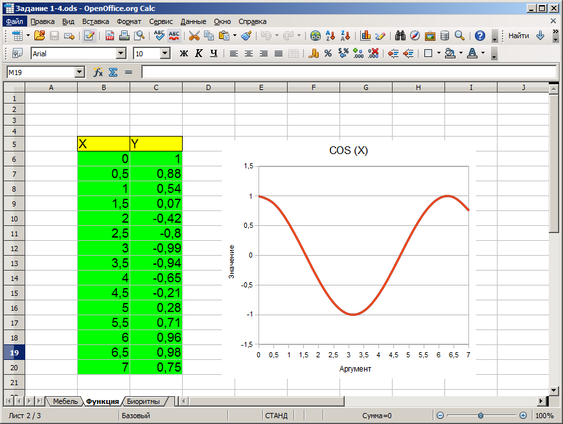Copy selection icon in toolbar
Viewport: 563px width, 424px height.
click(x=209, y=36)
